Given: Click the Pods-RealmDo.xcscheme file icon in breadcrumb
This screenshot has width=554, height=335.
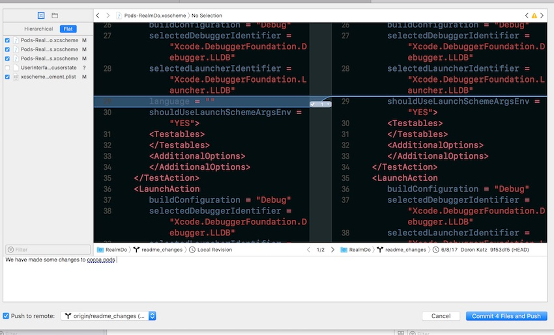Looking at the screenshot, I should (119, 16).
